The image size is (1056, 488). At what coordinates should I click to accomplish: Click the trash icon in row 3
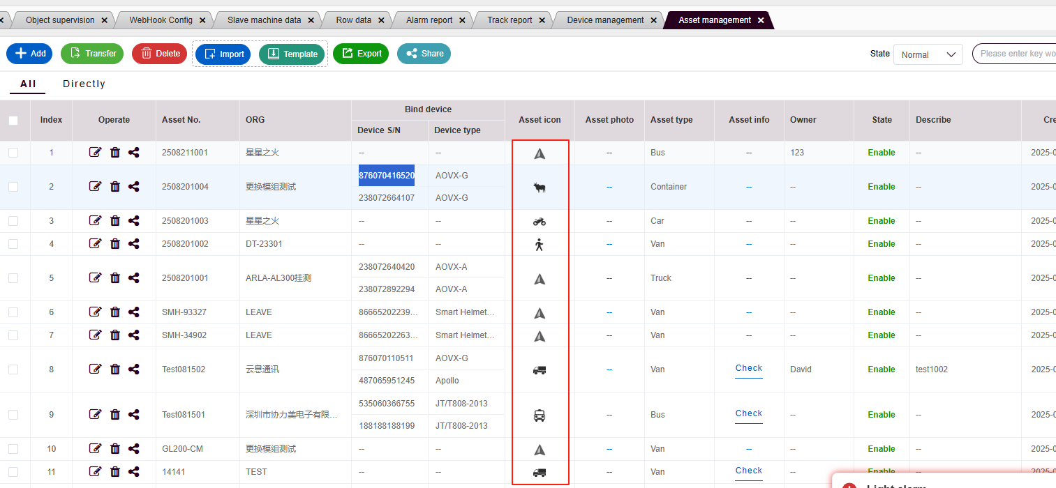click(x=115, y=221)
